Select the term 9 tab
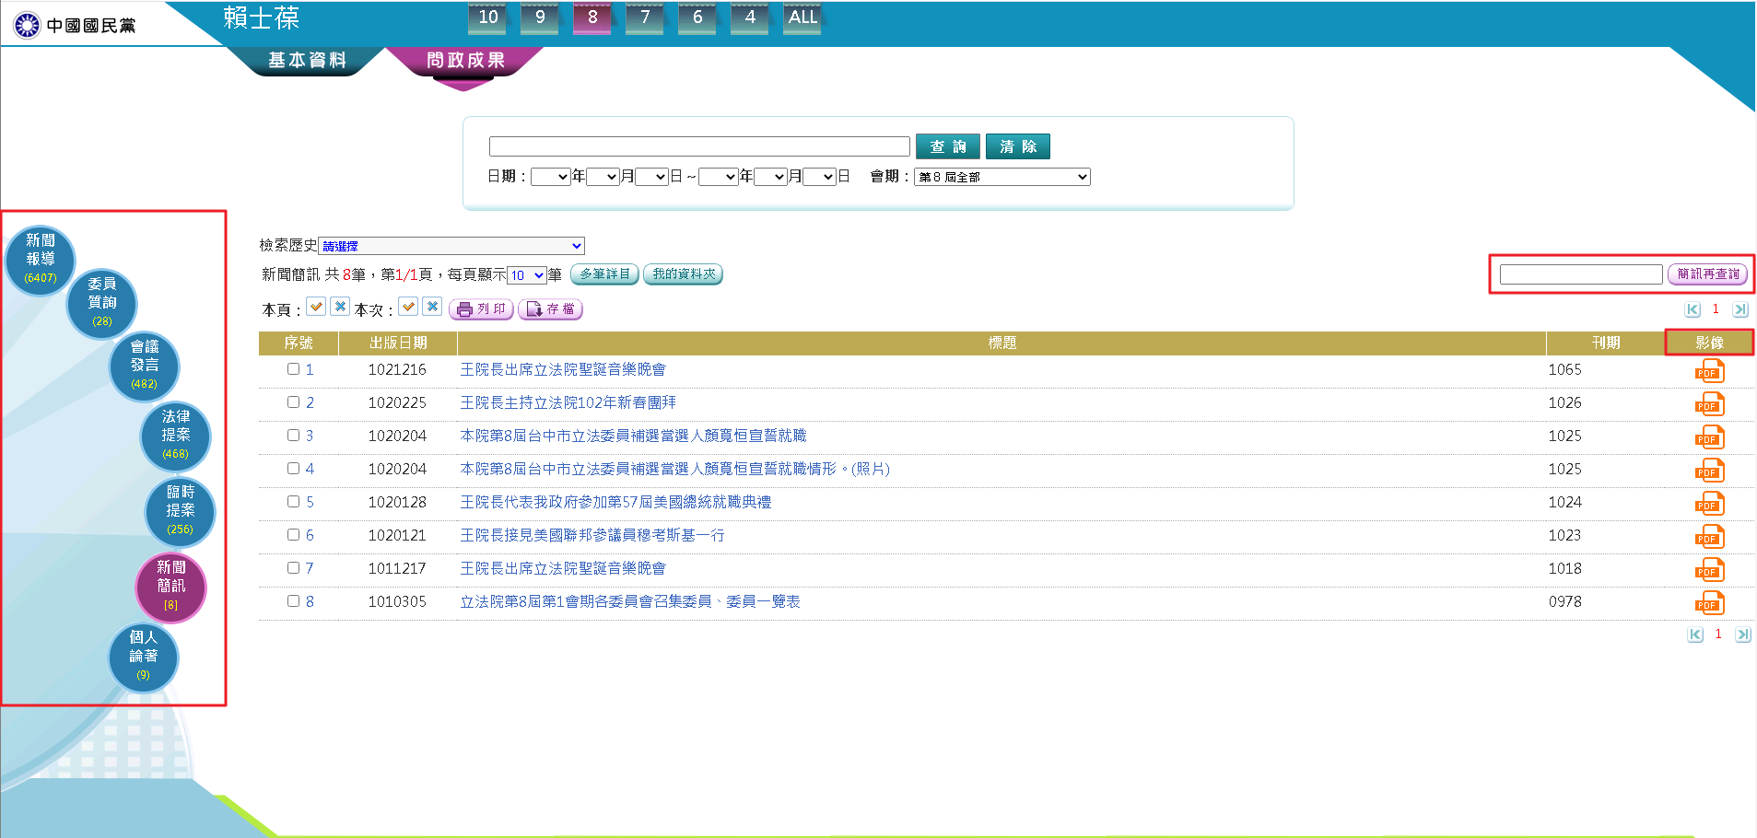The image size is (1757, 838). (540, 17)
